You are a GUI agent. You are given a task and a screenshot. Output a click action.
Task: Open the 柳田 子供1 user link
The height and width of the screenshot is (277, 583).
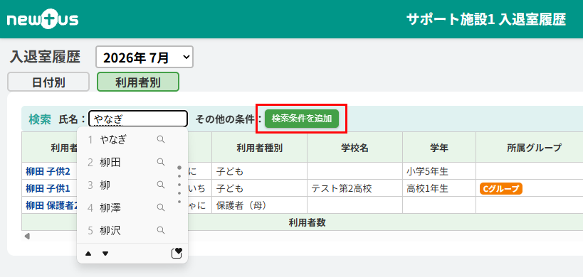point(48,189)
